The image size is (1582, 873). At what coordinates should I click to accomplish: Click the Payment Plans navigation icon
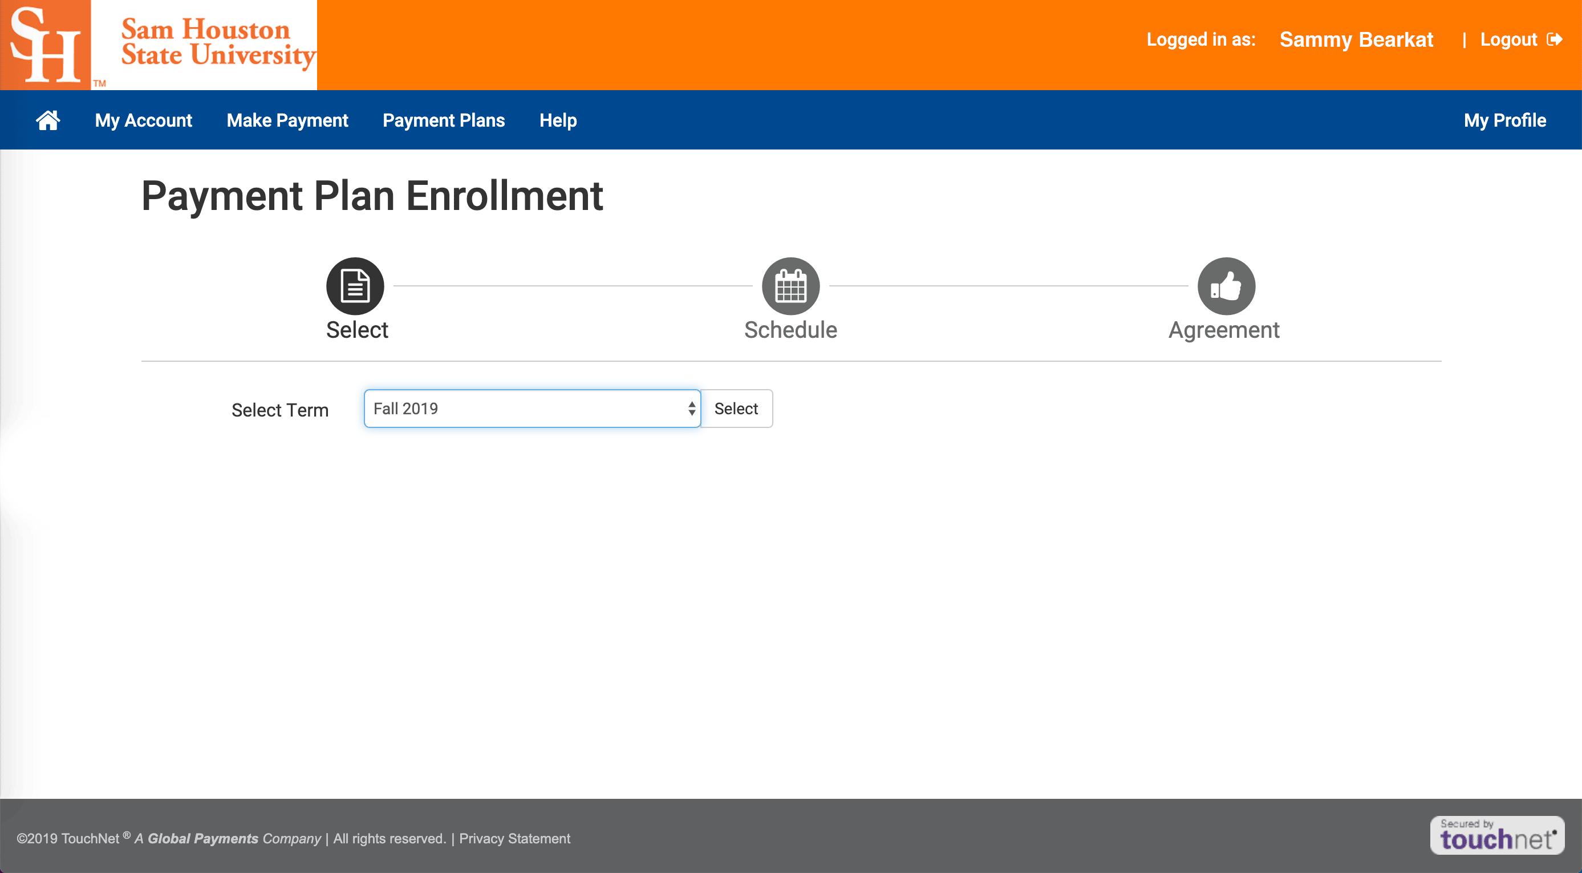tap(444, 119)
